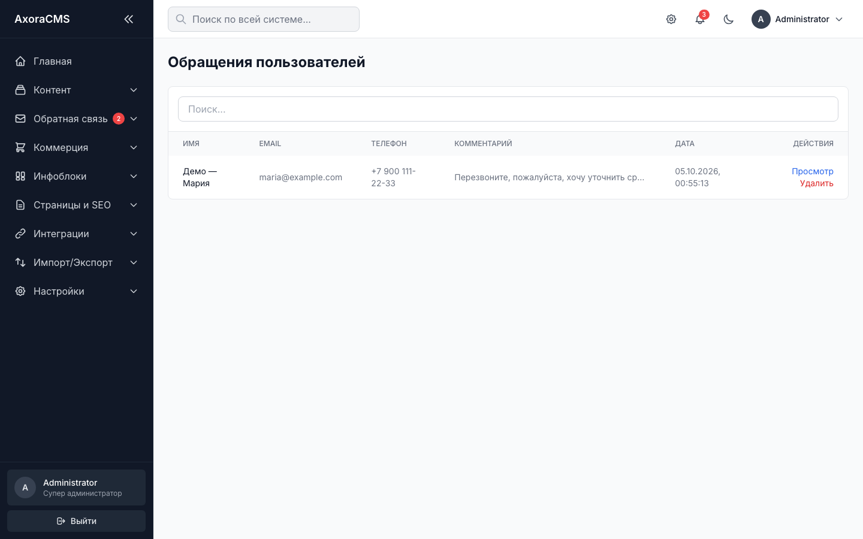Toggle dark mode moon icon
This screenshot has height=539, width=863.
729,19
